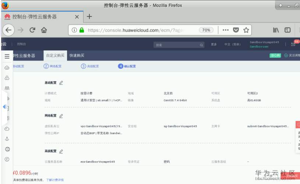Image resolution: width=300 pixels, height=184 pixels.
Task: Click the 按需计费 billing mode value
Action: (86, 93)
